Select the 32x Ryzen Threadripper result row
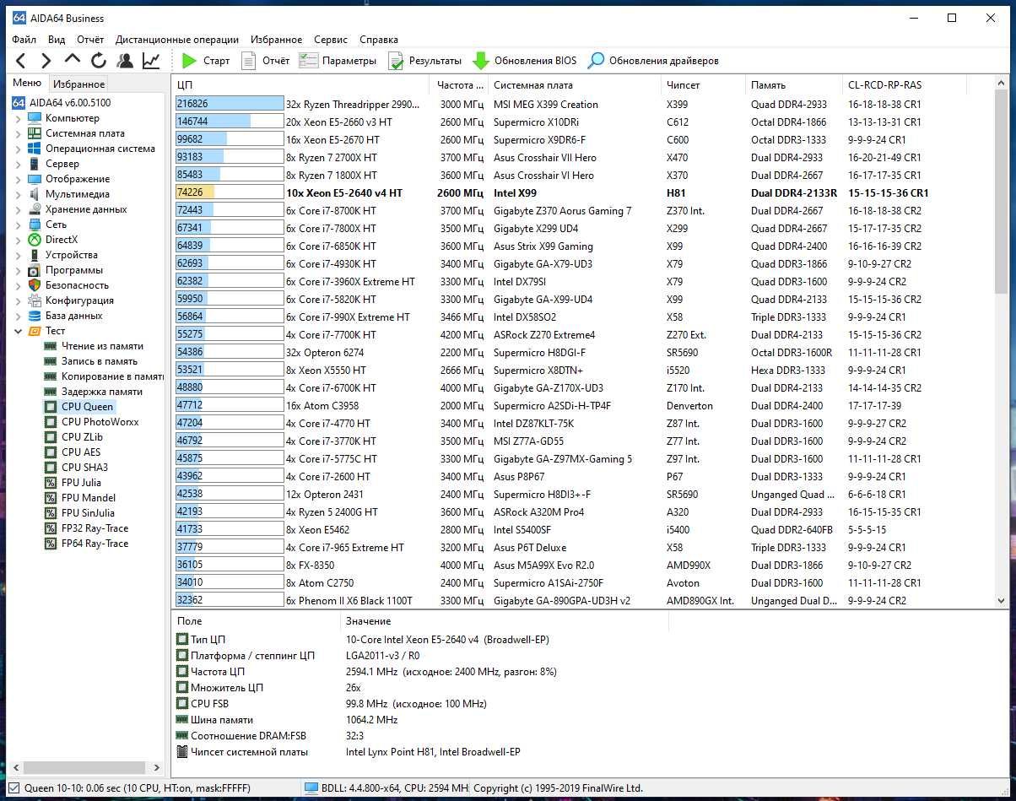Screen dimensions: 1016x801 click(583, 105)
